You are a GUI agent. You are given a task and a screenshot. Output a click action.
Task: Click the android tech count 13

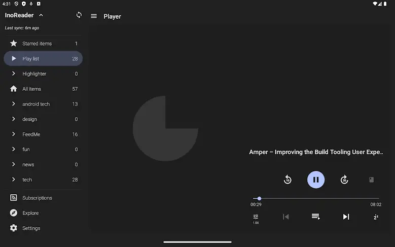(x=75, y=104)
